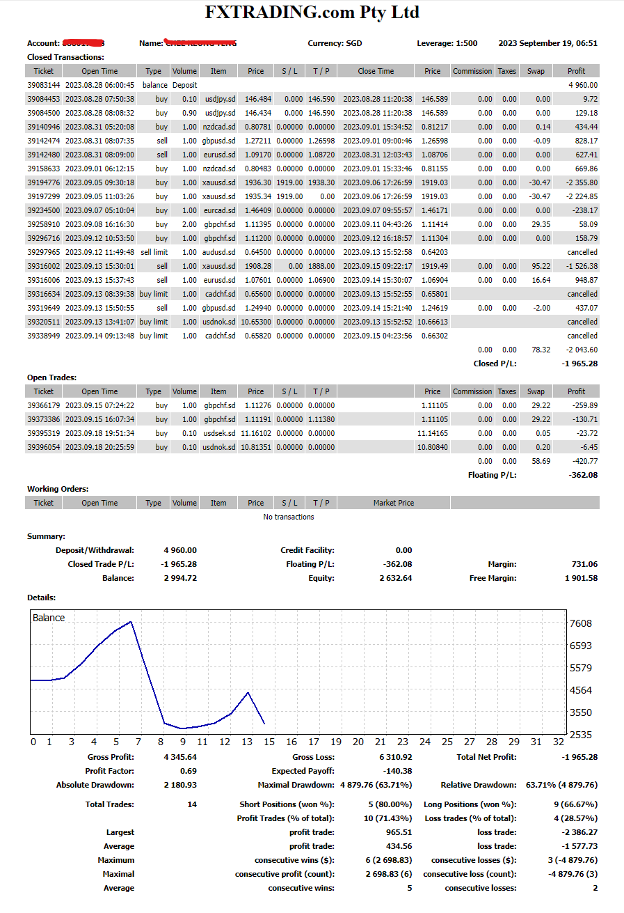The image size is (624, 913).
Task: Select open trade ticket 39373386
Action: coord(43,419)
